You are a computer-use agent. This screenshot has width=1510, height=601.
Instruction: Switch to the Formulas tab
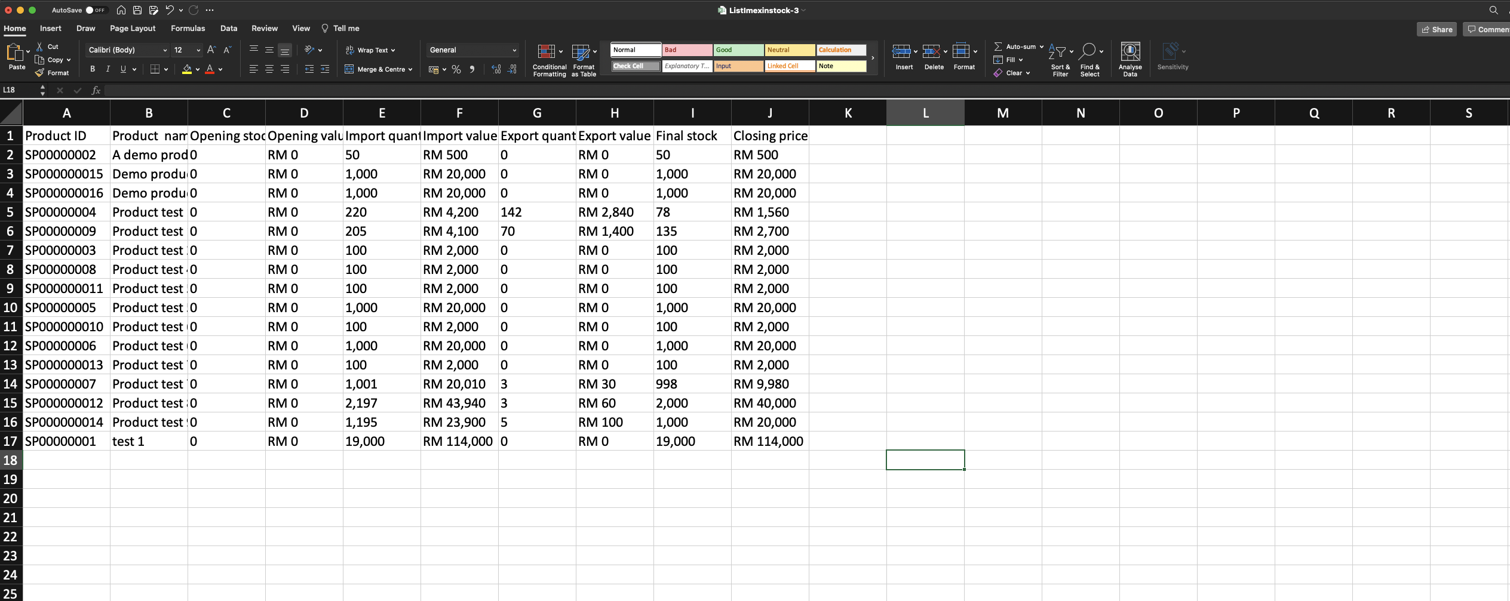(x=188, y=28)
